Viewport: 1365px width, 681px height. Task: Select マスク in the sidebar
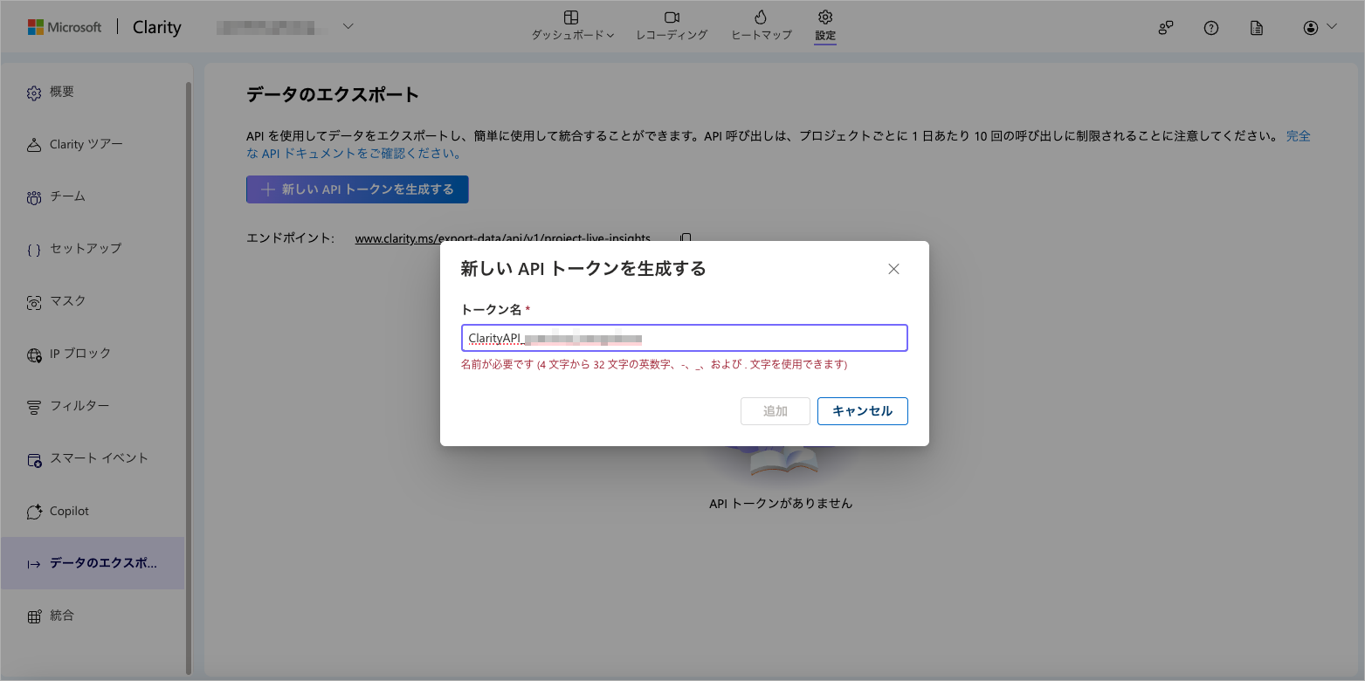coord(68,301)
